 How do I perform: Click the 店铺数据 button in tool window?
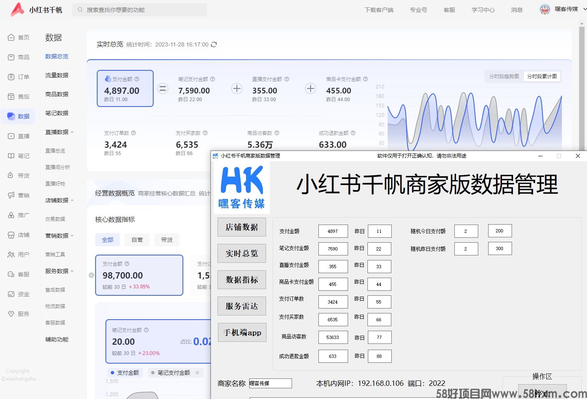(x=242, y=227)
